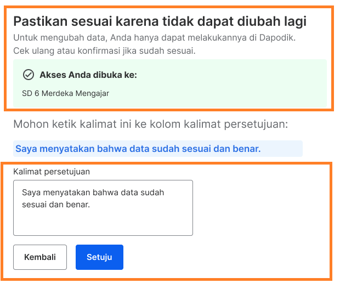
Task: Click the checkmark circle icon beside Akses Anda
Action: click(29, 75)
